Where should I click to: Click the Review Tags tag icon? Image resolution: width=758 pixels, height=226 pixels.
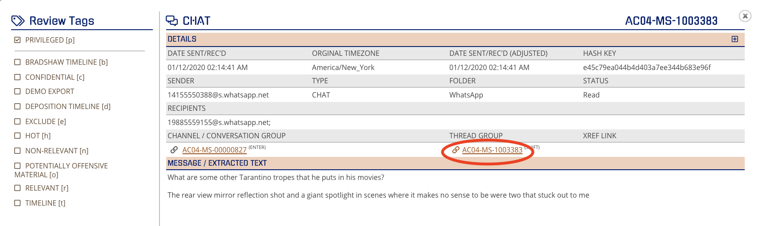[18, 21]
